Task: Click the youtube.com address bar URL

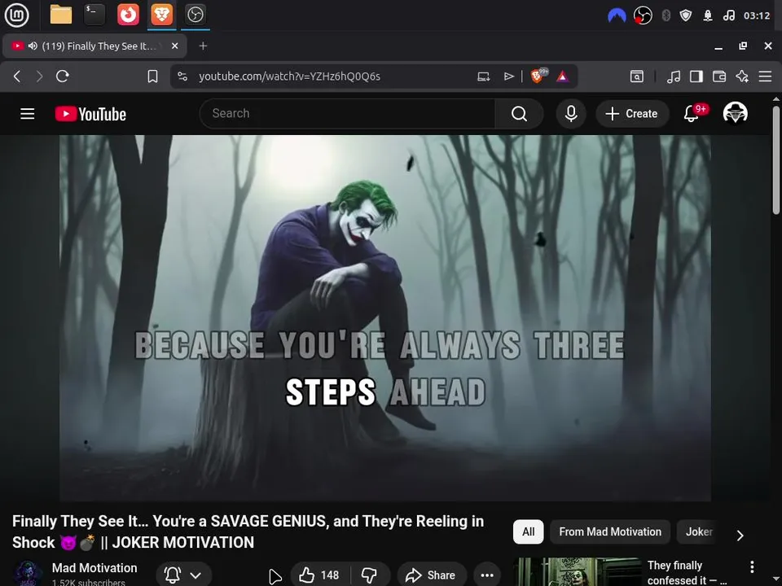Action: [289, 77]
